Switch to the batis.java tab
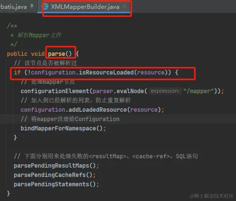 (13, 7)
